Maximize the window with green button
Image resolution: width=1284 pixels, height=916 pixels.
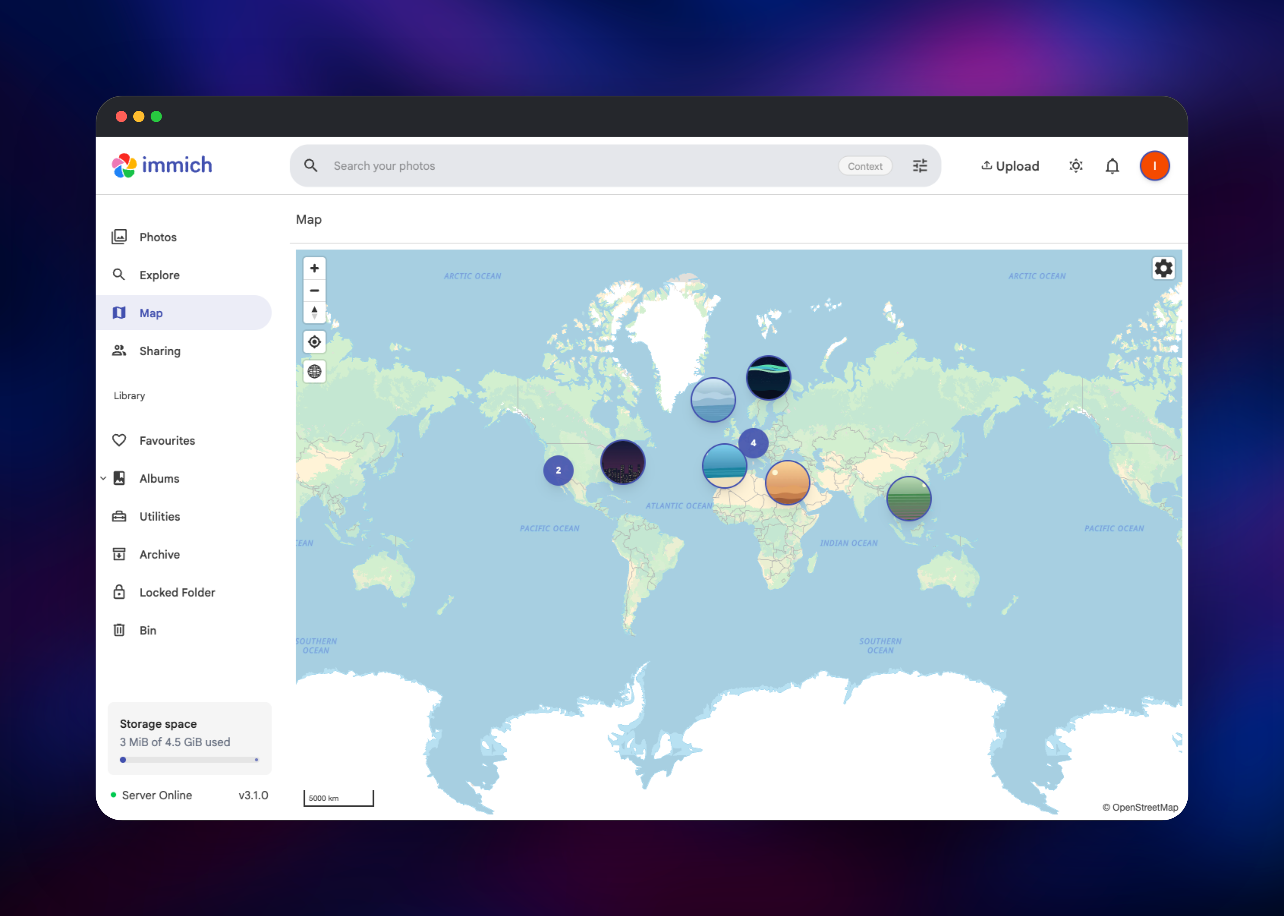156,116
